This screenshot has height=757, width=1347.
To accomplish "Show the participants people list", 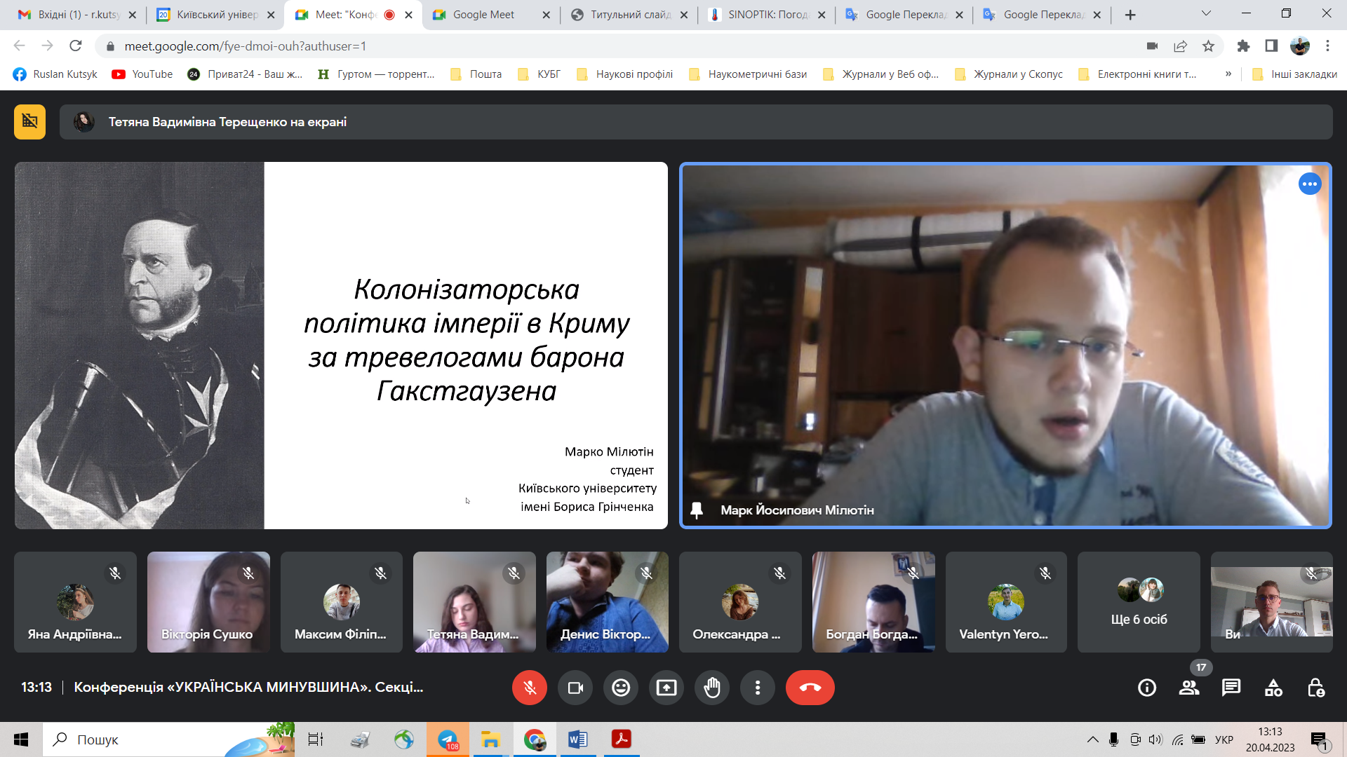I will pos(1188,688).
